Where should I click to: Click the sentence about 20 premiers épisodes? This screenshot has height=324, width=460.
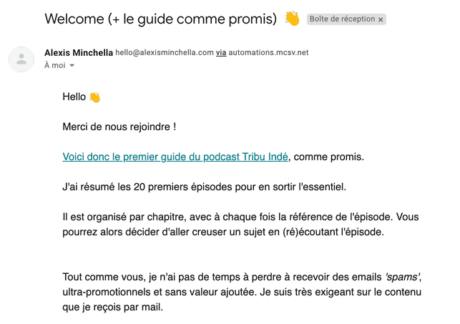point(204,187)
